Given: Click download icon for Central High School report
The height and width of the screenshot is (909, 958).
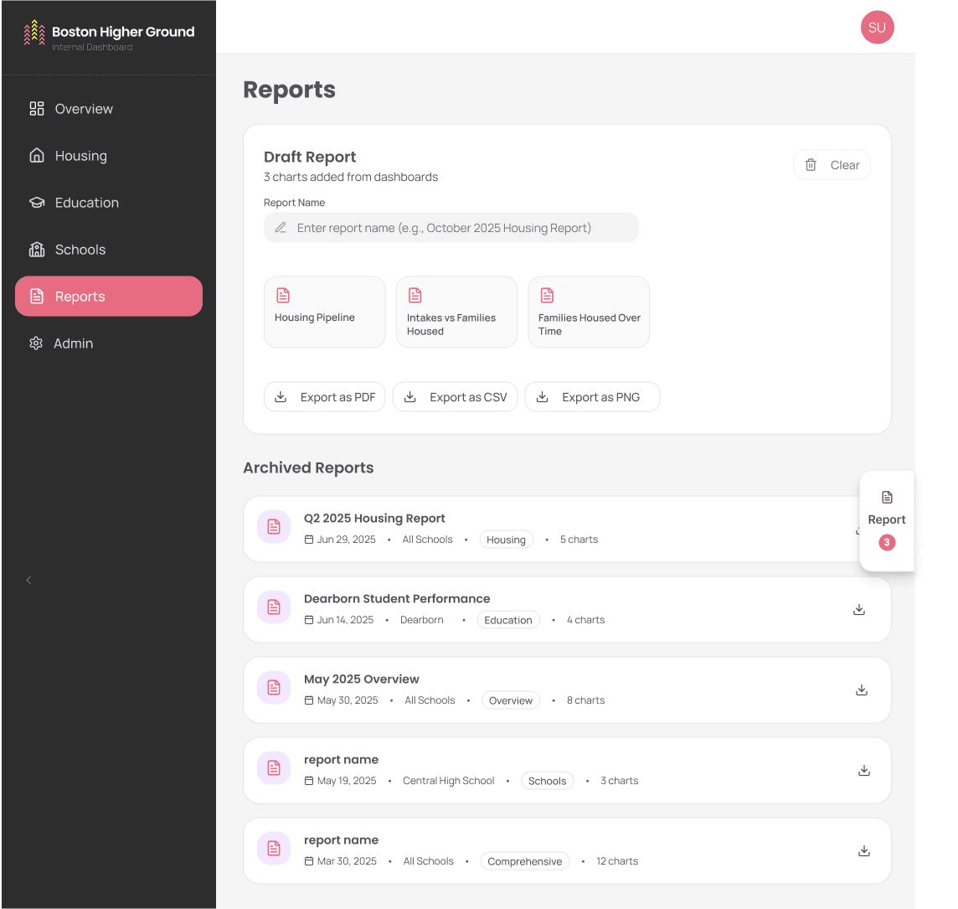Looking at the screenshot, I should point(864,771).
